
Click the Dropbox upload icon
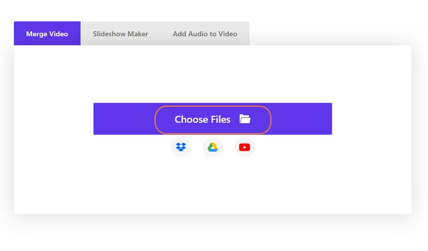click(x=181, y=147)
